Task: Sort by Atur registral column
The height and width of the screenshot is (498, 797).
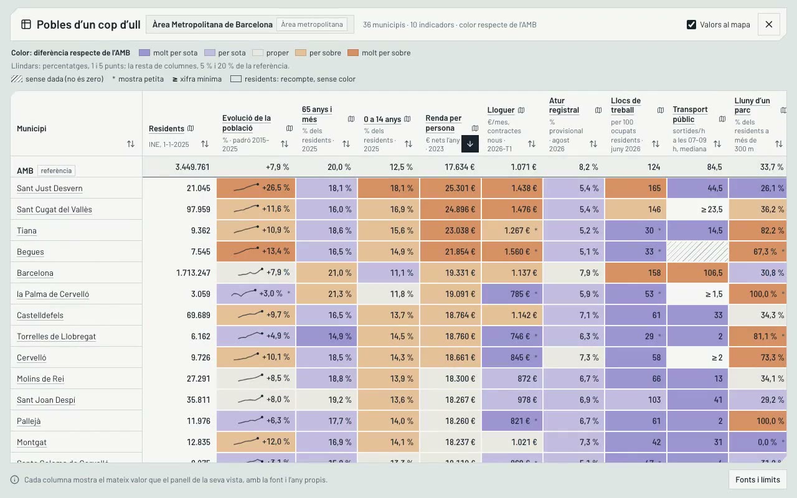Action: point(593,144)
